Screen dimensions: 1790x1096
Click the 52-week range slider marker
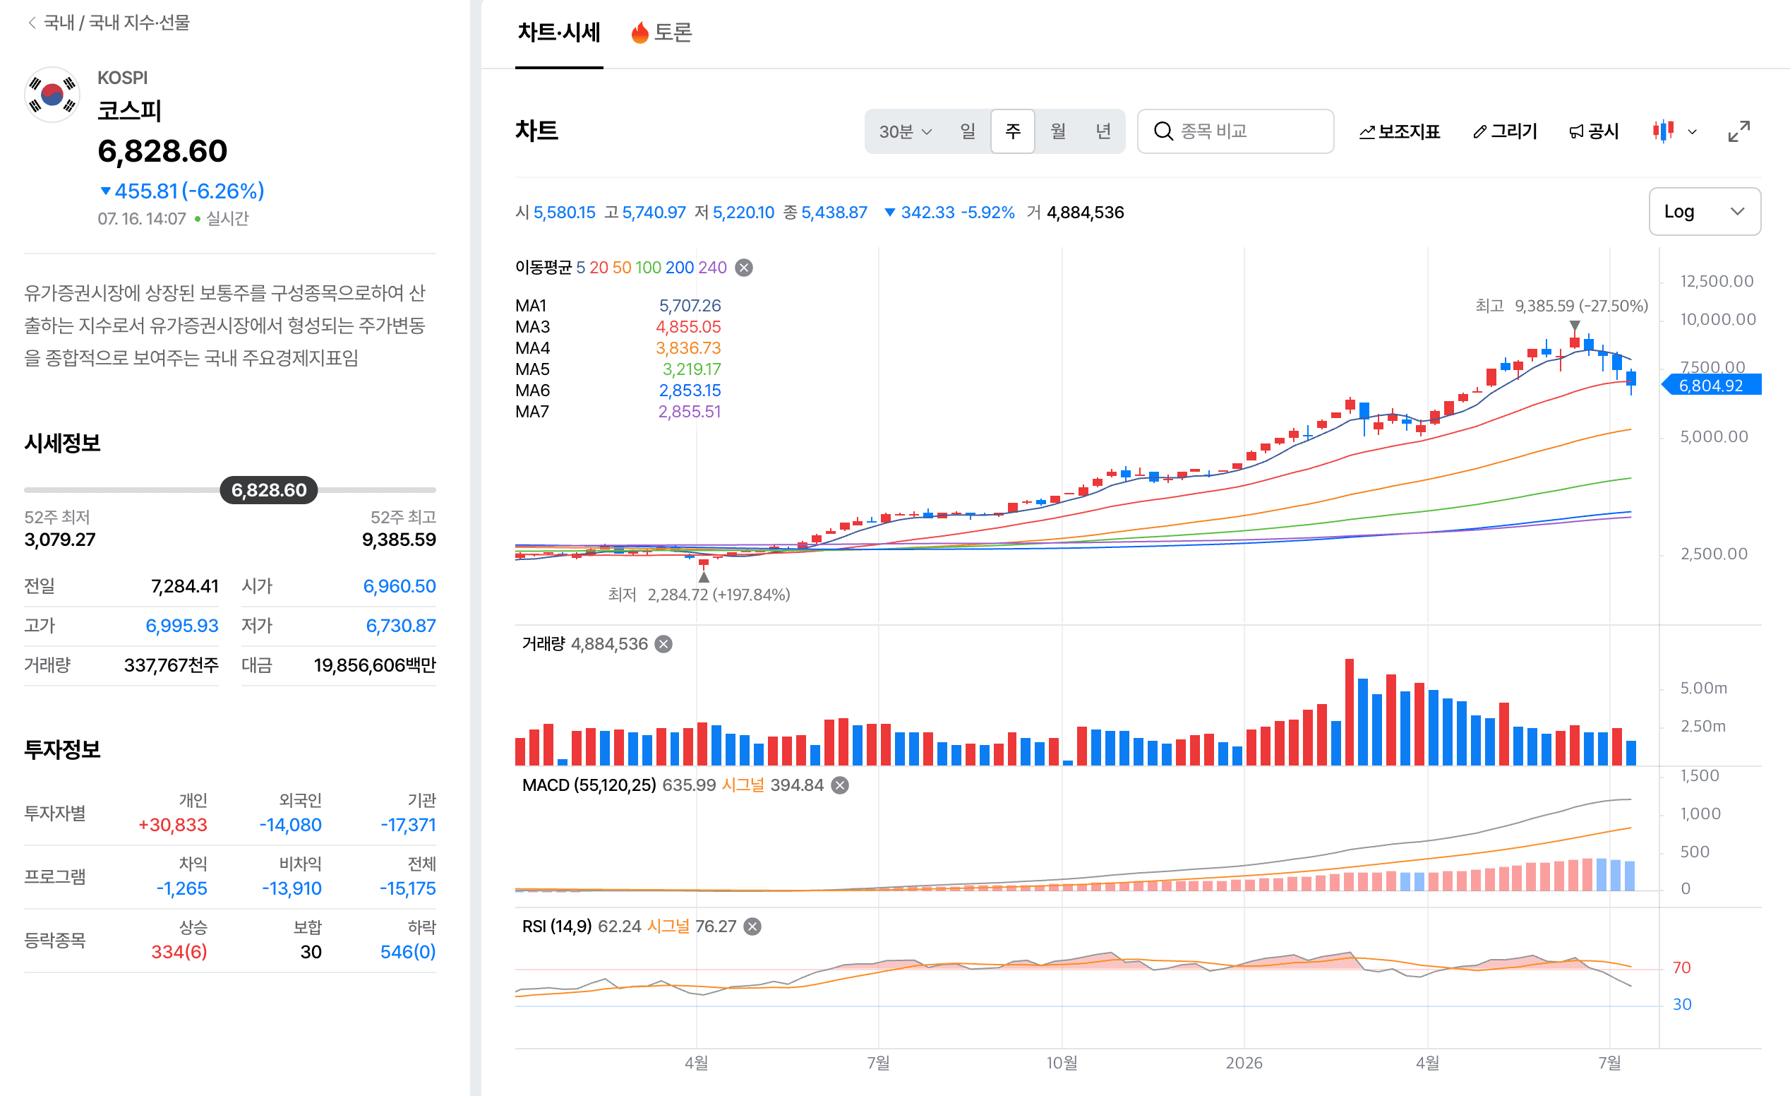click(x=269, y=490)
